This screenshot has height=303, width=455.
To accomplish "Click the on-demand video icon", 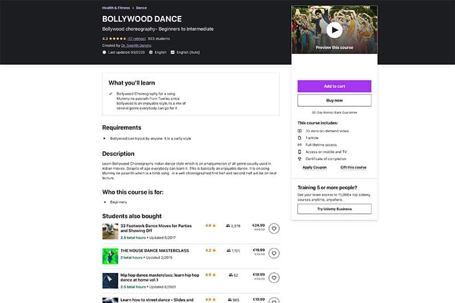I will [300, 131].
